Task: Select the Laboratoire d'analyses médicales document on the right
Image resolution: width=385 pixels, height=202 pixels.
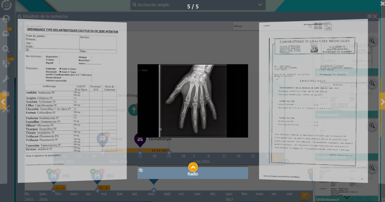Action: (x=313, y=101)
